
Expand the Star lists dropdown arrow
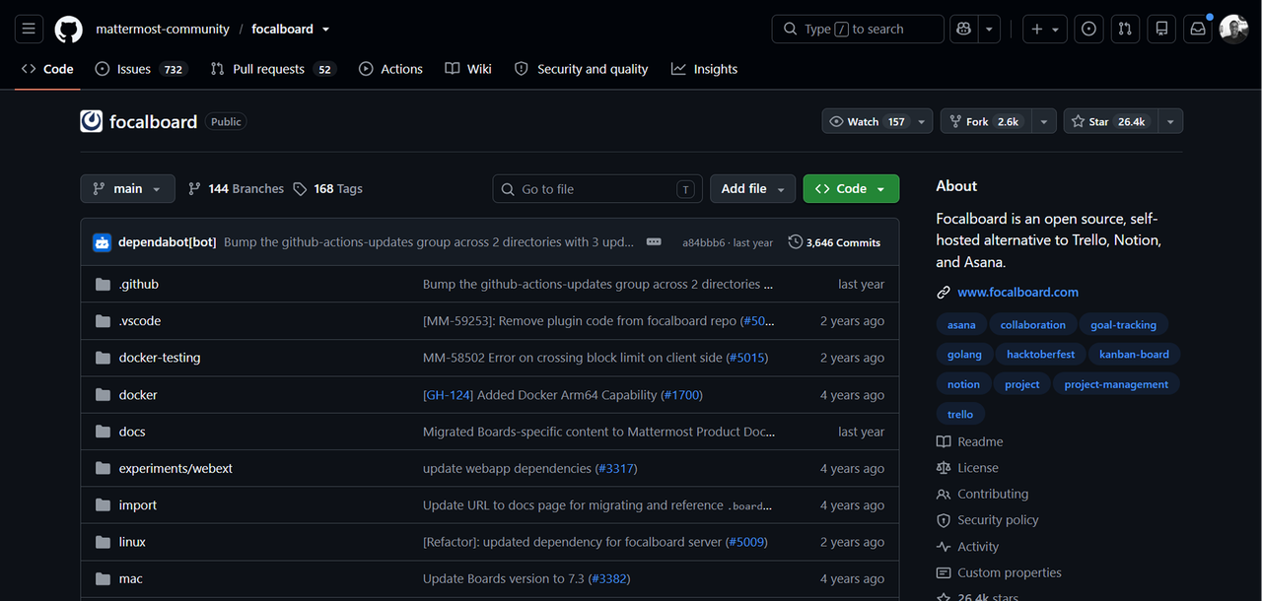pos(1170,121)
